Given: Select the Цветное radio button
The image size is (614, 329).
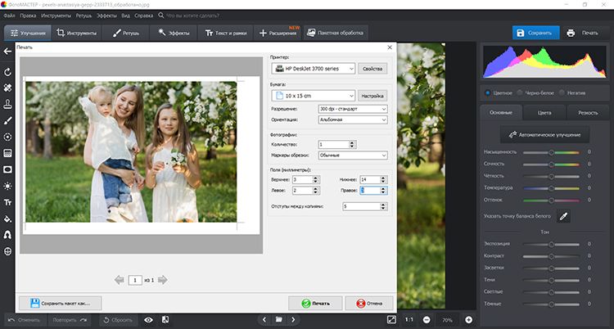Looking at the screenshot, I should (x=489, y=92).
